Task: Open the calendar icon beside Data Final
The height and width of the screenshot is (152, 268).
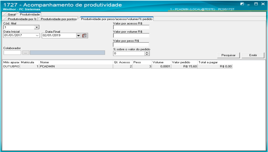Action: pos(84,36)
